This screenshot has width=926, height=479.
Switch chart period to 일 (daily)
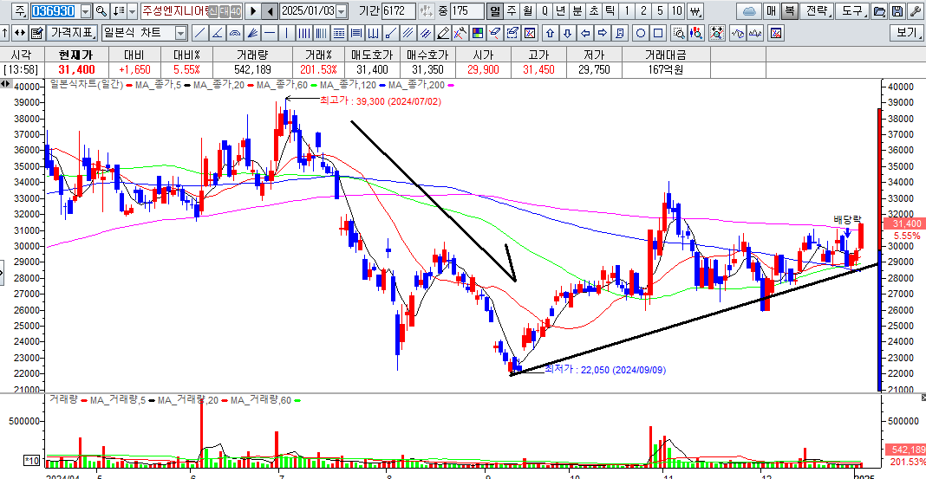pyautogui.click(x=494, y=11)
